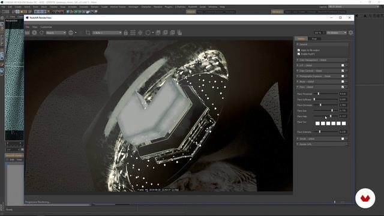Open the Layout dropdown in Cinema 4D
The image size is (384, 216).
tap(353, 7)
